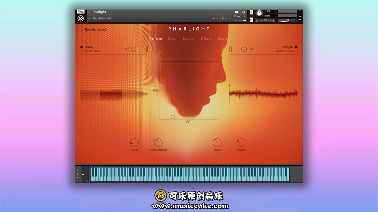Click the Grain waveform display

pos(114,94)
